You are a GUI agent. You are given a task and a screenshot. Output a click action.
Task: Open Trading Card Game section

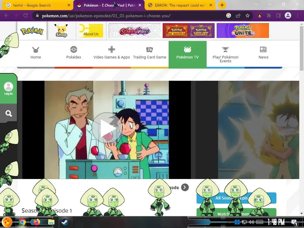(x=150, y=53)
